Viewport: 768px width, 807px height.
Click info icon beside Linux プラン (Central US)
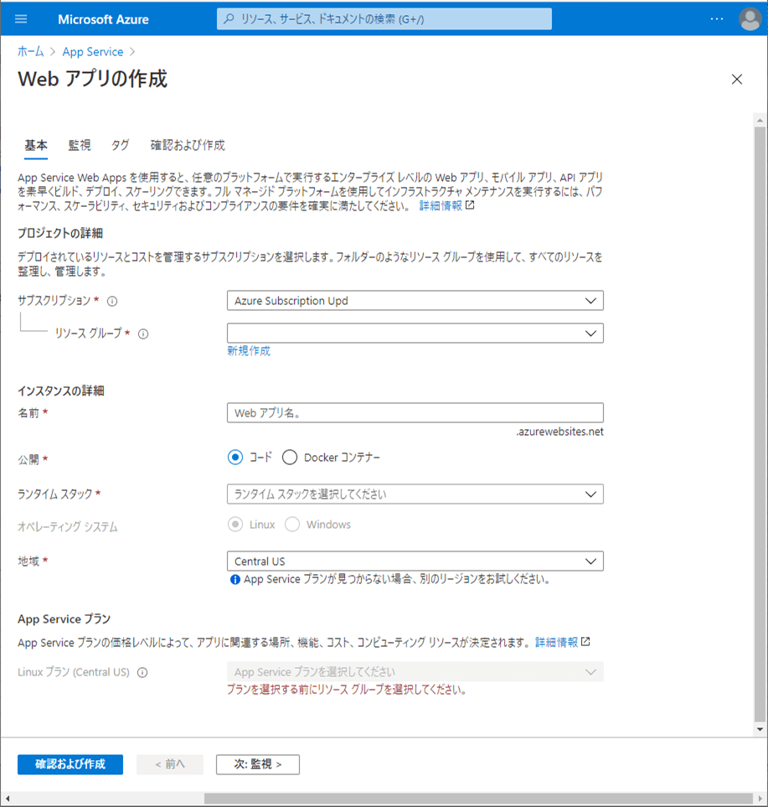click(x=142, y=672)
